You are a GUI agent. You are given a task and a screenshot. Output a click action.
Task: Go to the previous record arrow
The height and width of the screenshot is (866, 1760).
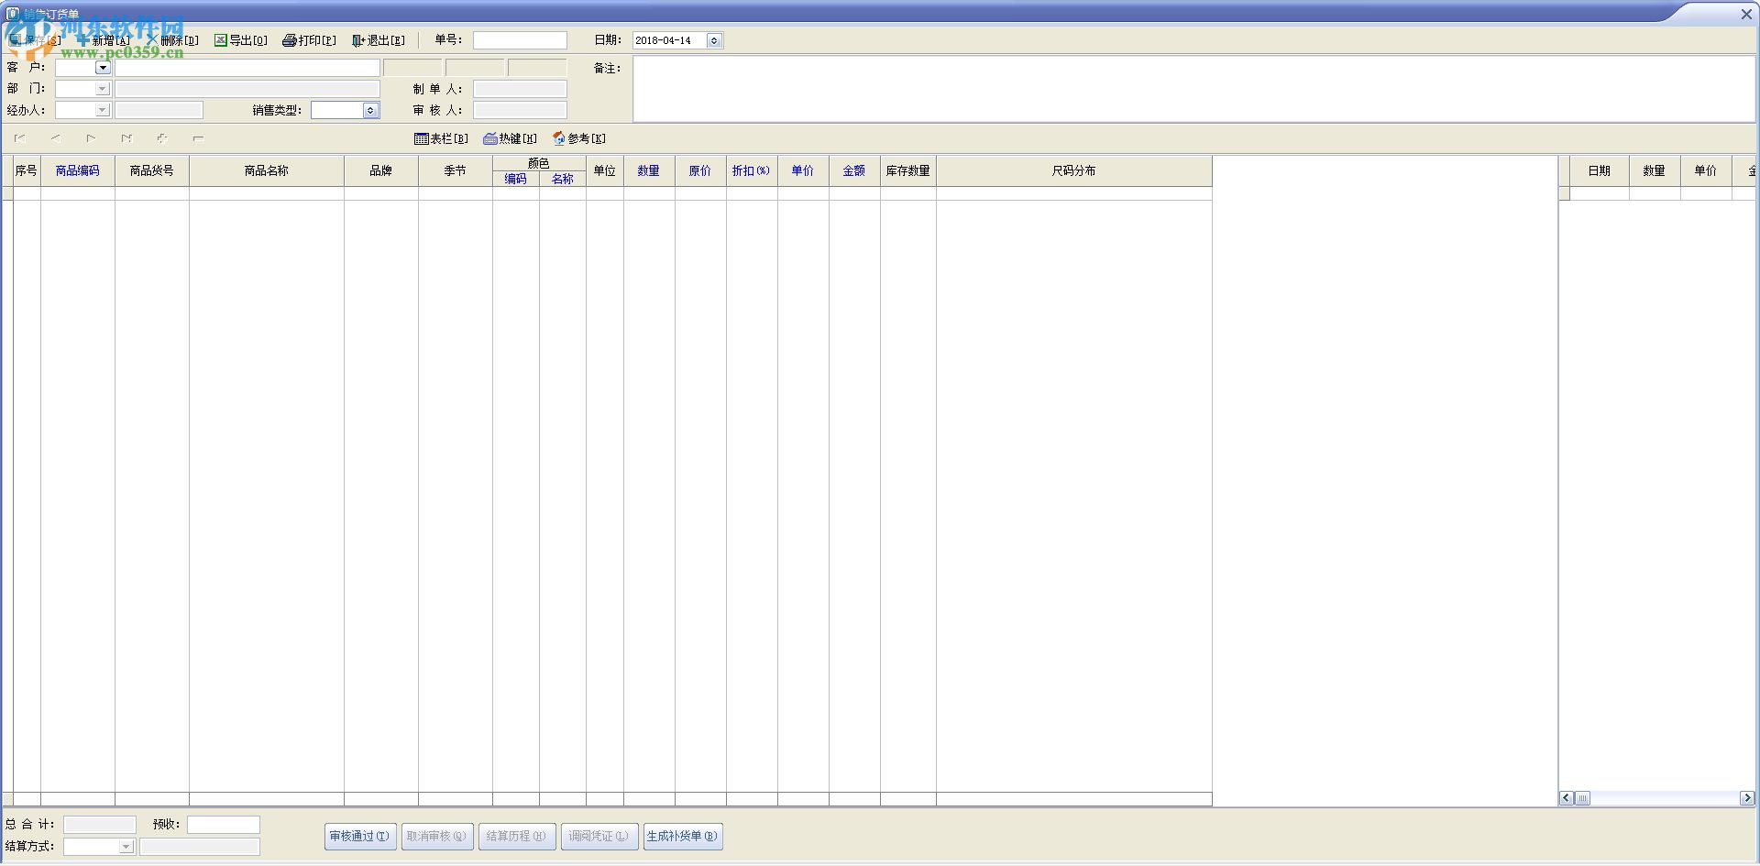pyautogui.click(x=55, y=138)
